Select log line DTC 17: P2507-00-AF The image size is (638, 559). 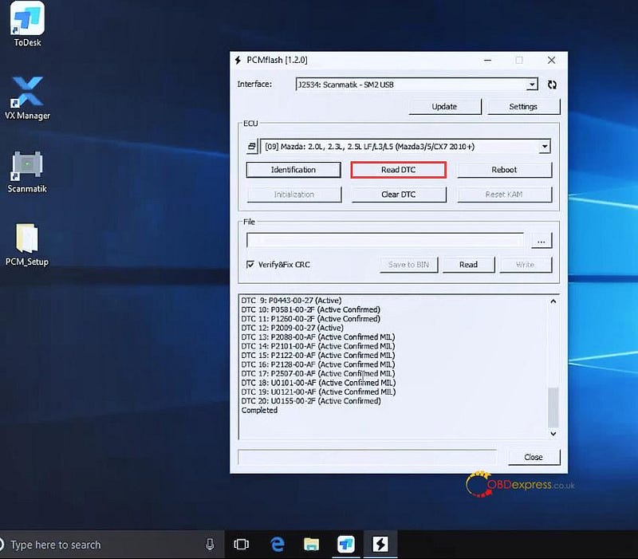[x=318, y=373]
